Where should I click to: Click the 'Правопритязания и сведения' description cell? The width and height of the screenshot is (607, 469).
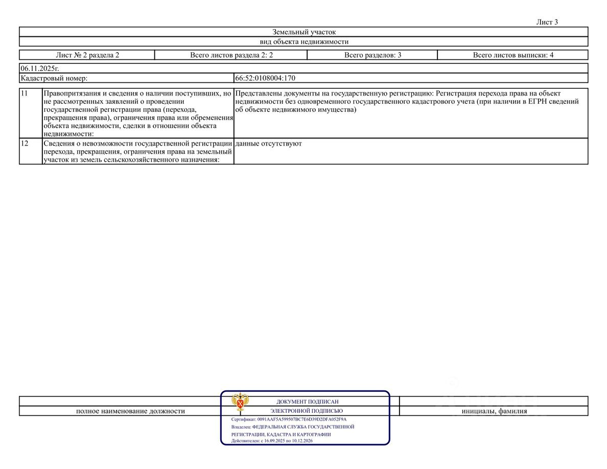coord(138,113)
